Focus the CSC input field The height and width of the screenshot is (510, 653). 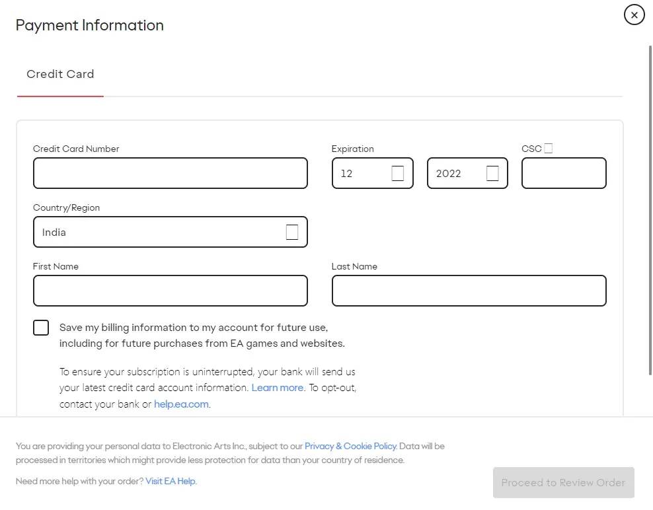[x=564, y=173]
